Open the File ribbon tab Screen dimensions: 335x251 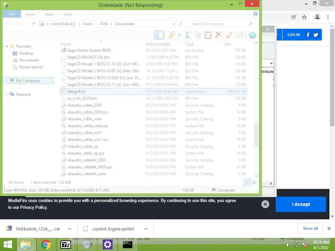point(12,14)
